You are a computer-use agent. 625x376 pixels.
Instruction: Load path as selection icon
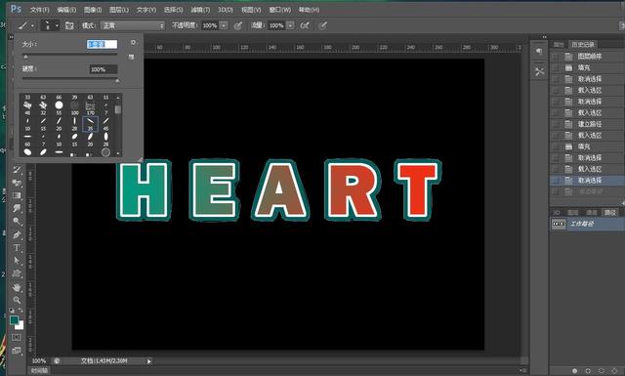[x=602, y=371]
